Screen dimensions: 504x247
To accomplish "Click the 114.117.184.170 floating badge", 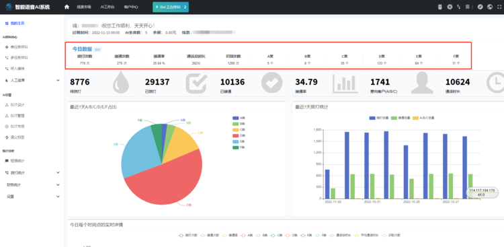I will (x=482, y=193).
